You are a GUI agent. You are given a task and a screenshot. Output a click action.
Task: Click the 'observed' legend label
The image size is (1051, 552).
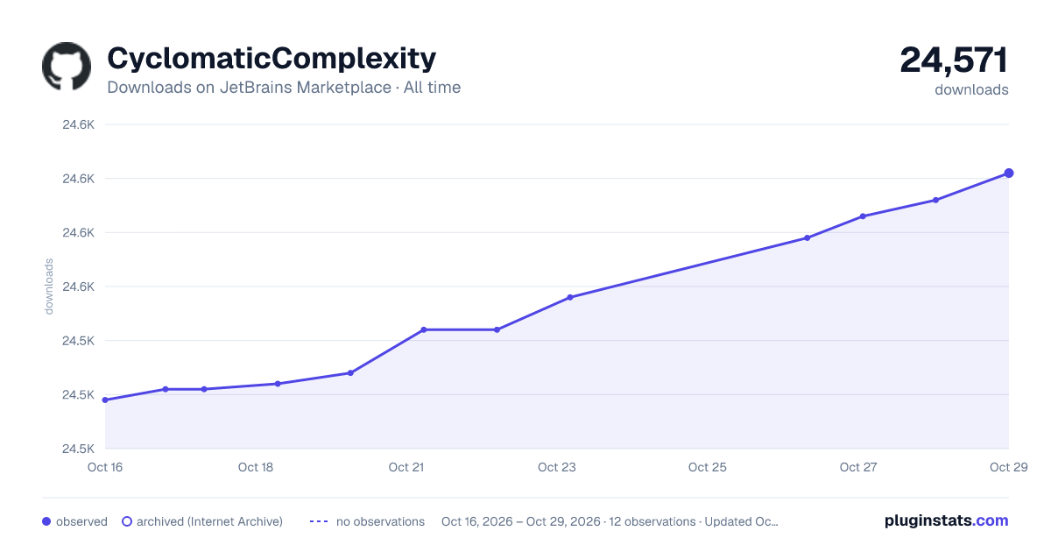click(x=81, y=521)
